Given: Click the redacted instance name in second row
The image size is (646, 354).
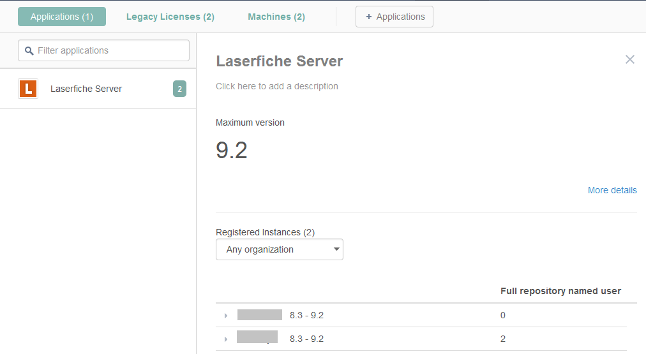Looking at the screenshot, I should [257, 337].
